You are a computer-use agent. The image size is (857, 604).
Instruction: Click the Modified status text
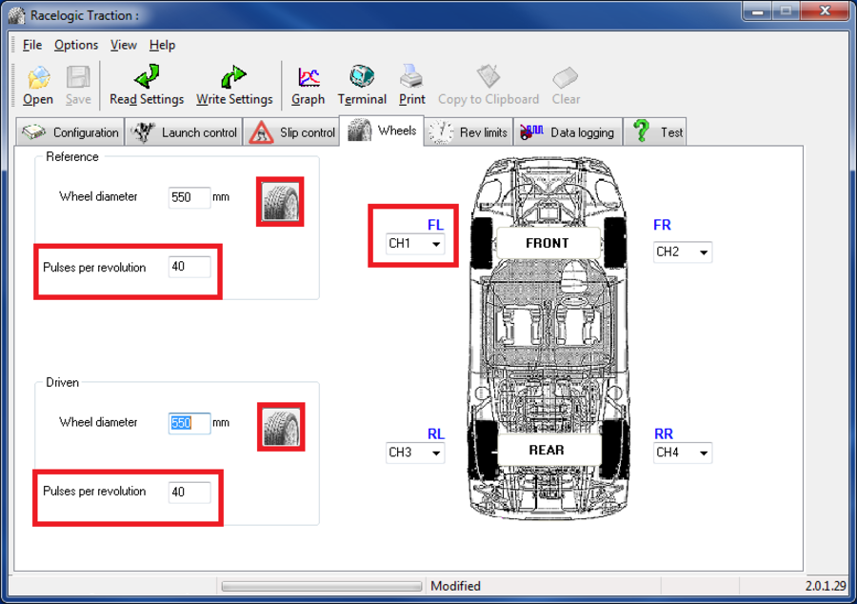click(x=455, y=586)
